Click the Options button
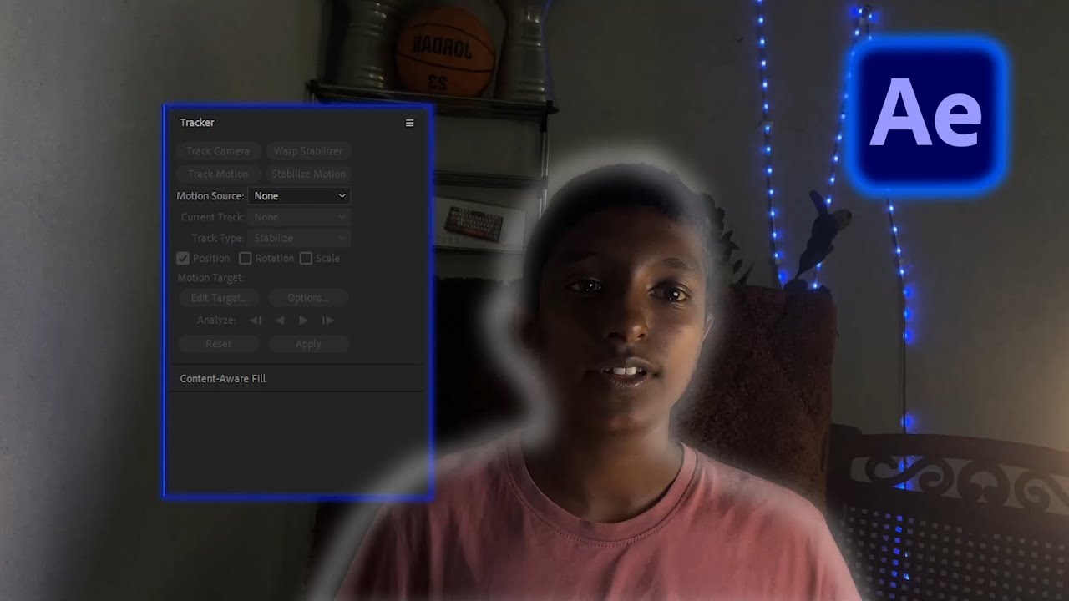The width and height of the screenshot is (1069, 601). 307,298
